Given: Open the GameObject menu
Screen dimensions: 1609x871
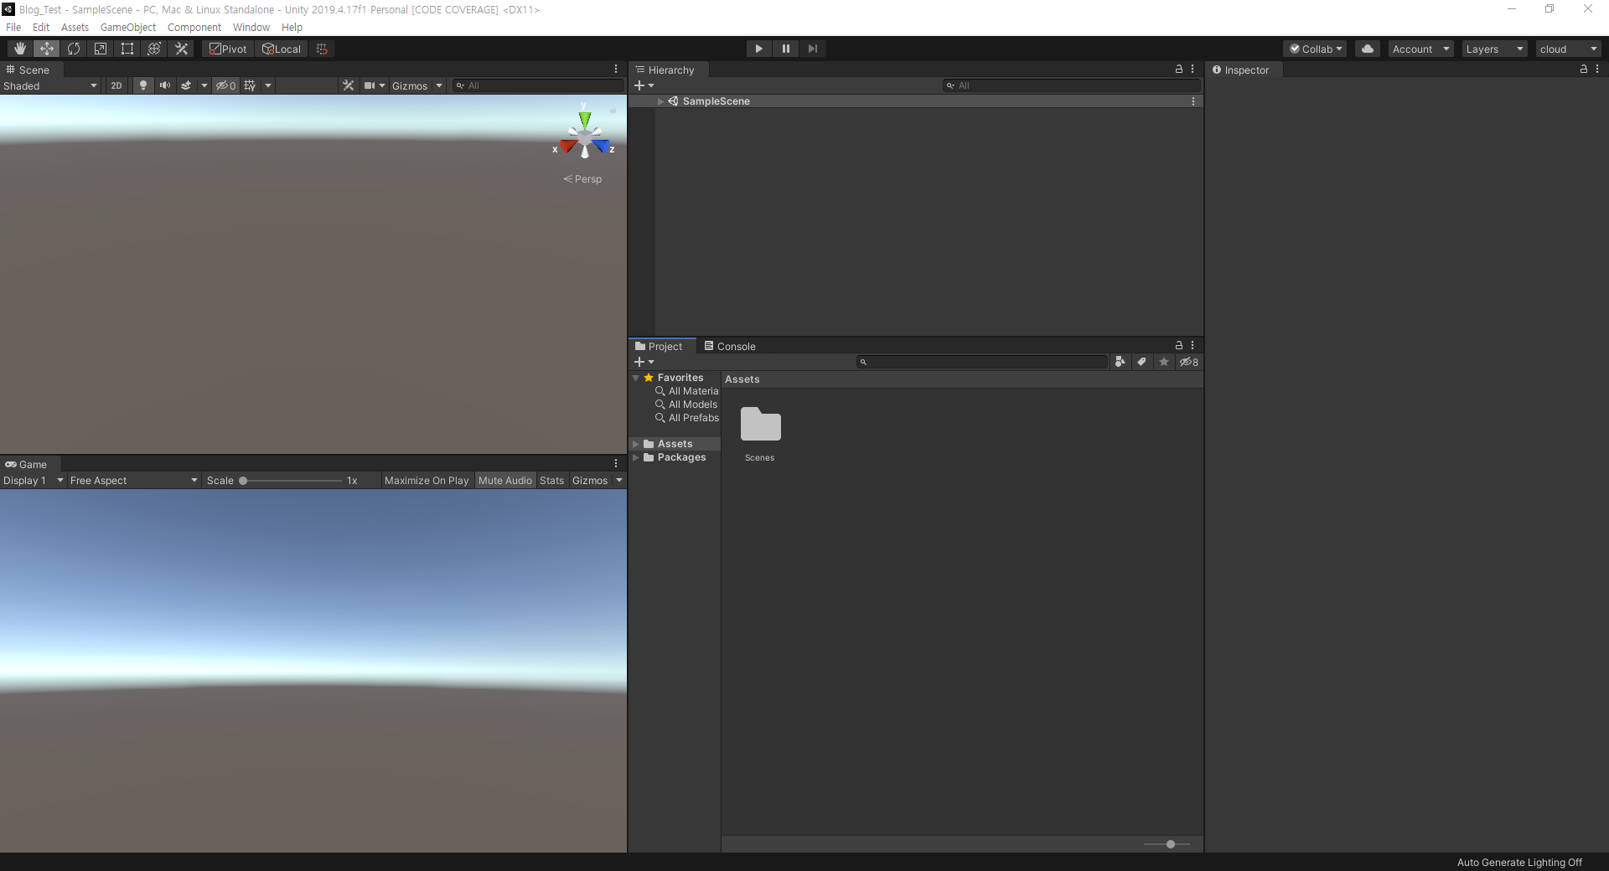Looking at the screenshot, I should pos(128,27).
